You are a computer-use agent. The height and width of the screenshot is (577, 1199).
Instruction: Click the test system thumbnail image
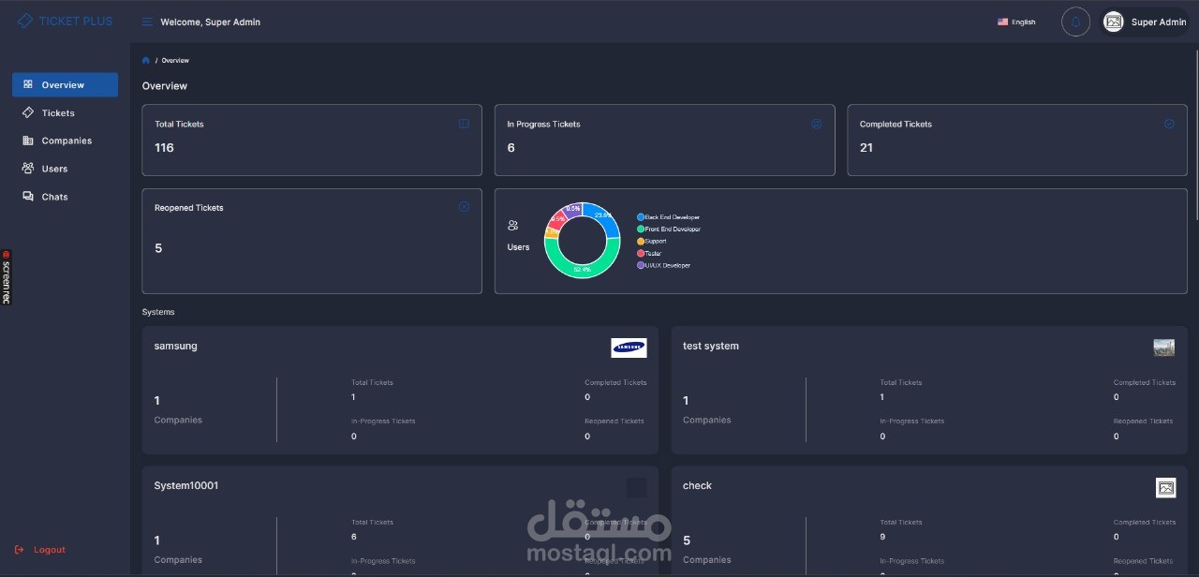point(1163,348)
